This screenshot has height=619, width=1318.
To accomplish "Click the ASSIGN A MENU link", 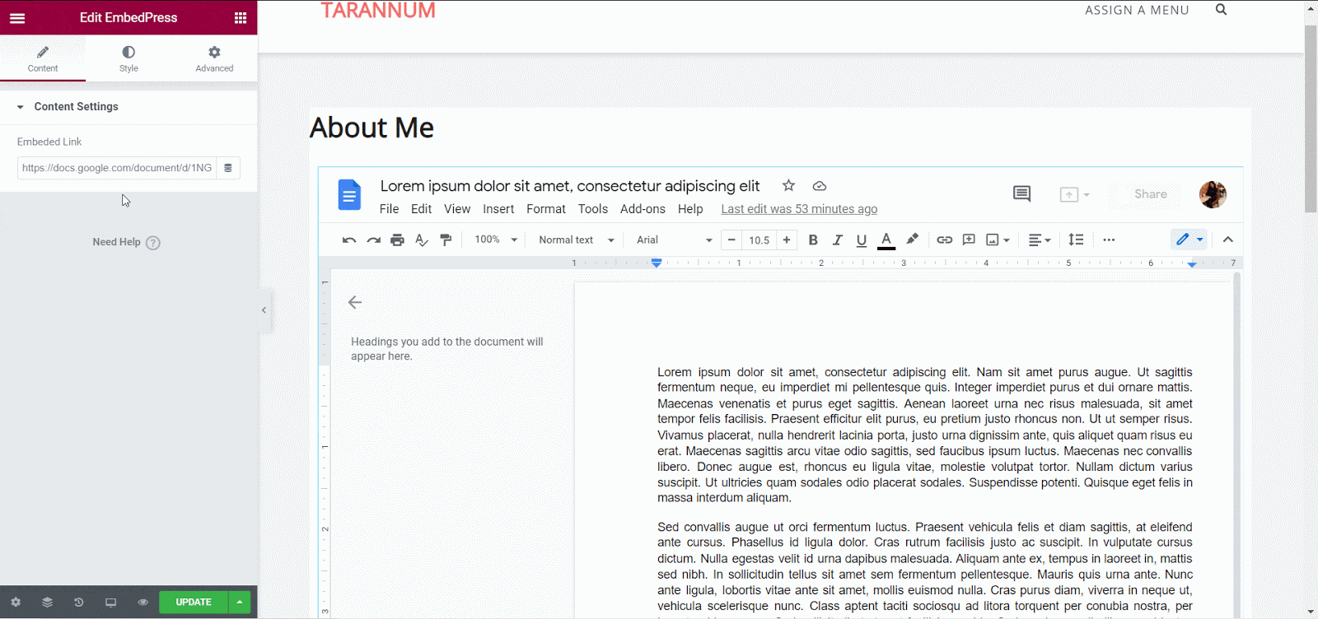I will tap(1137, 10).
